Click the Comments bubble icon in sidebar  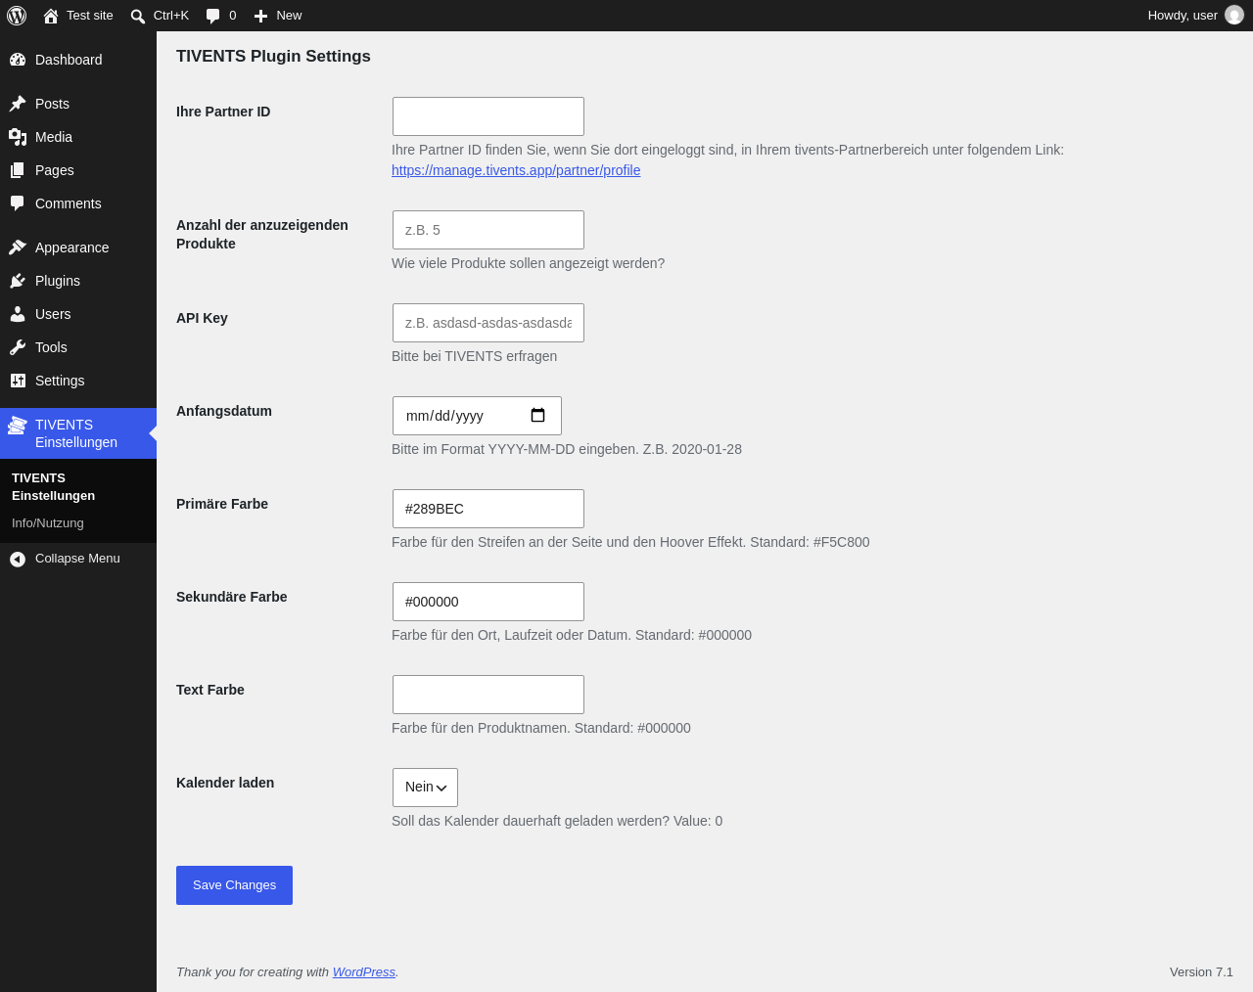[x=18, y=203]
